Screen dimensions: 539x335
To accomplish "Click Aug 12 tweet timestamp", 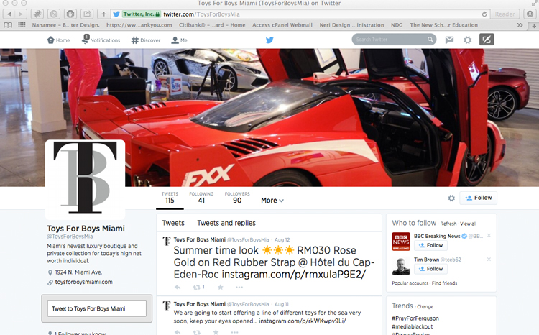I will [x=282, y=239].
